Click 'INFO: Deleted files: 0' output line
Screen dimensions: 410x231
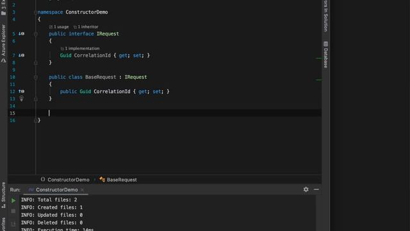(x=52, y=223)
